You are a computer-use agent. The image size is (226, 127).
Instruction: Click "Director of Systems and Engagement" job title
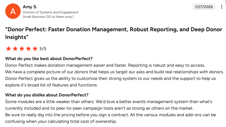coord(51,12)
